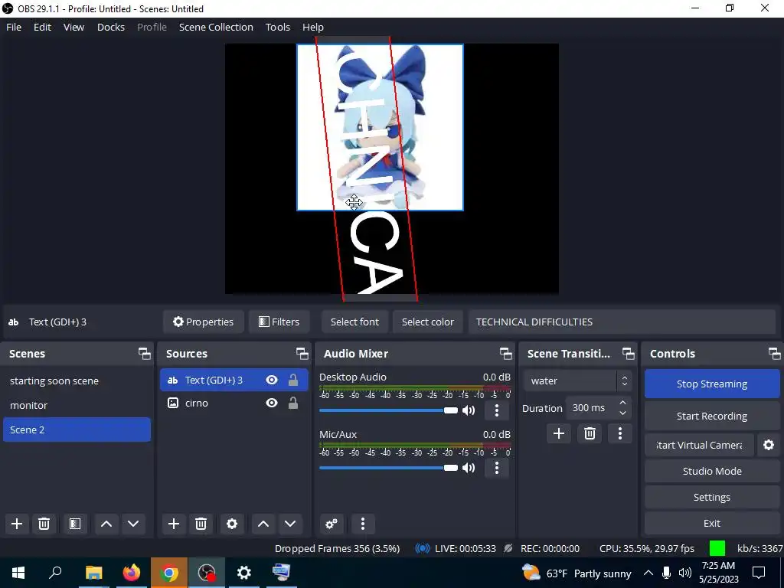Move source down arrow in Sources dock
784x588 pixels.
290,524
